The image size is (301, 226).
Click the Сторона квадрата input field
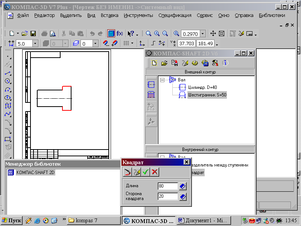pyautogui.click(x=168, y=196)
